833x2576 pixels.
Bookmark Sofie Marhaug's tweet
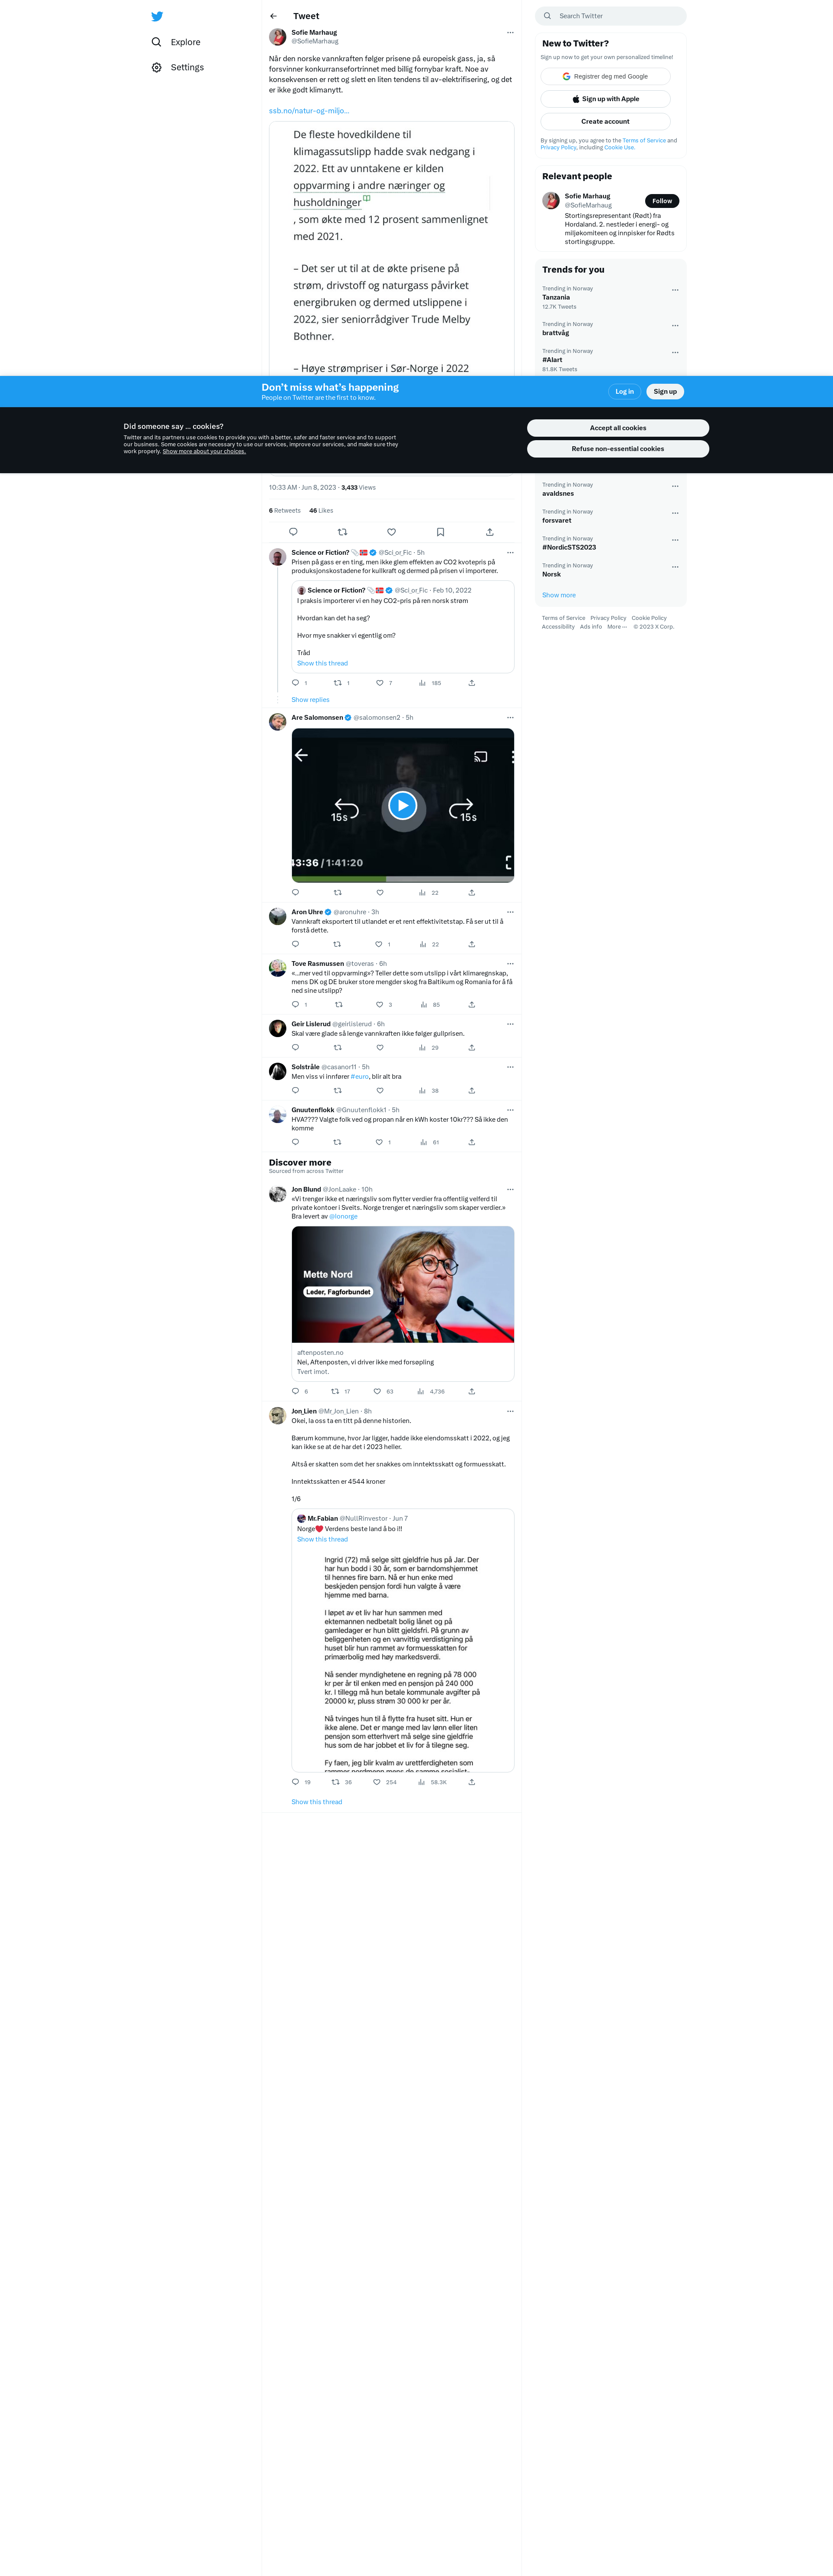[440, 532]
